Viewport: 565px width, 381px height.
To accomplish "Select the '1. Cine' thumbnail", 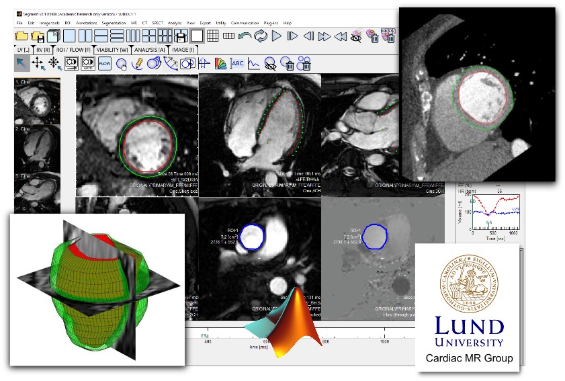I will point(37,101).
